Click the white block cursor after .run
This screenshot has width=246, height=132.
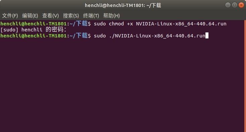207,35
